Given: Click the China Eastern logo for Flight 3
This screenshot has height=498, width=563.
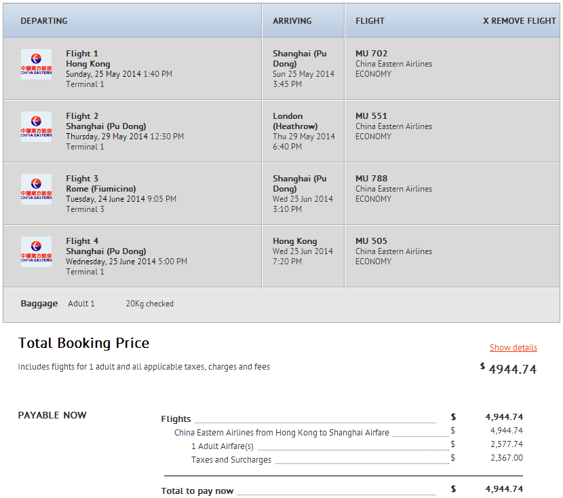Looking at the screenshot, I should pos(36,190).
